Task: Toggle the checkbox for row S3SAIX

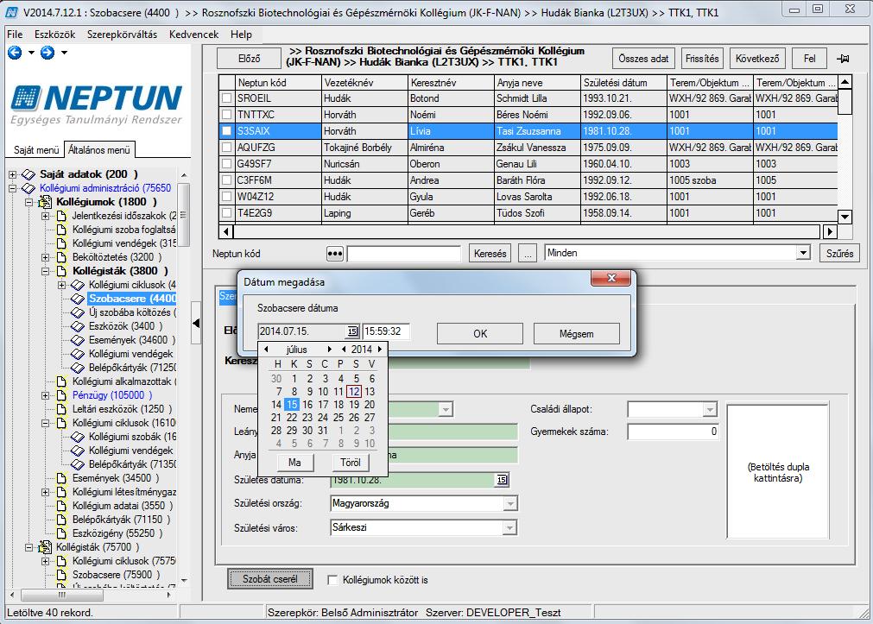Action: pos(226,131)
